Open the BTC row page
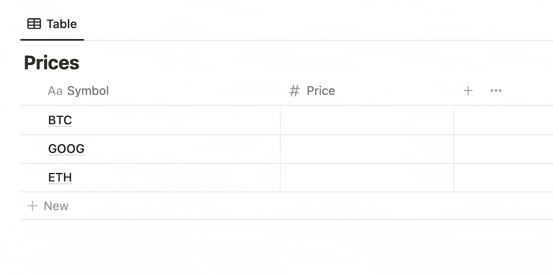This screenshot has width=553, height=276. point(60,120)
